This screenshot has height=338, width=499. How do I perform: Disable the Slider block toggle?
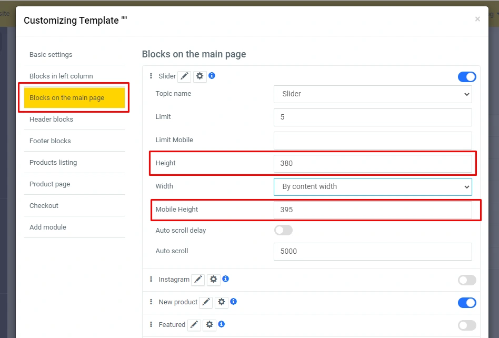[467, 77]
